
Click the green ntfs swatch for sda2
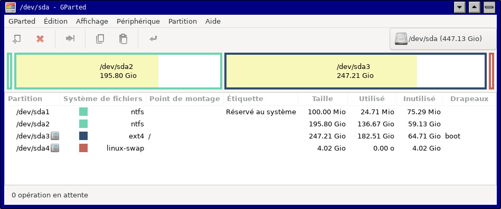83,124
